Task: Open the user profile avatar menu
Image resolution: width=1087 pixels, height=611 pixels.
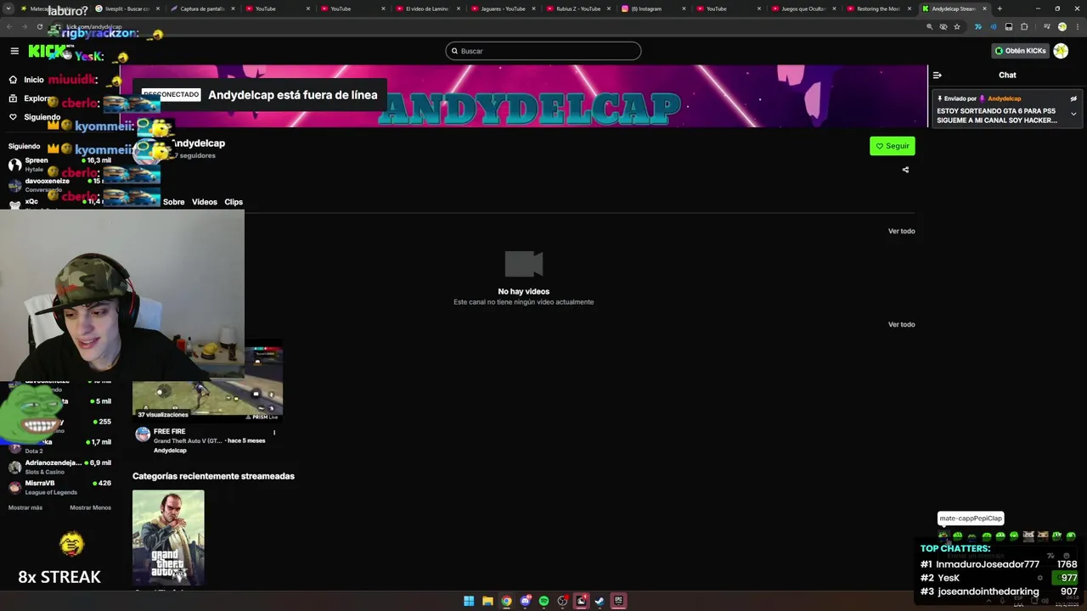Action: click(x=1061, y=51)
